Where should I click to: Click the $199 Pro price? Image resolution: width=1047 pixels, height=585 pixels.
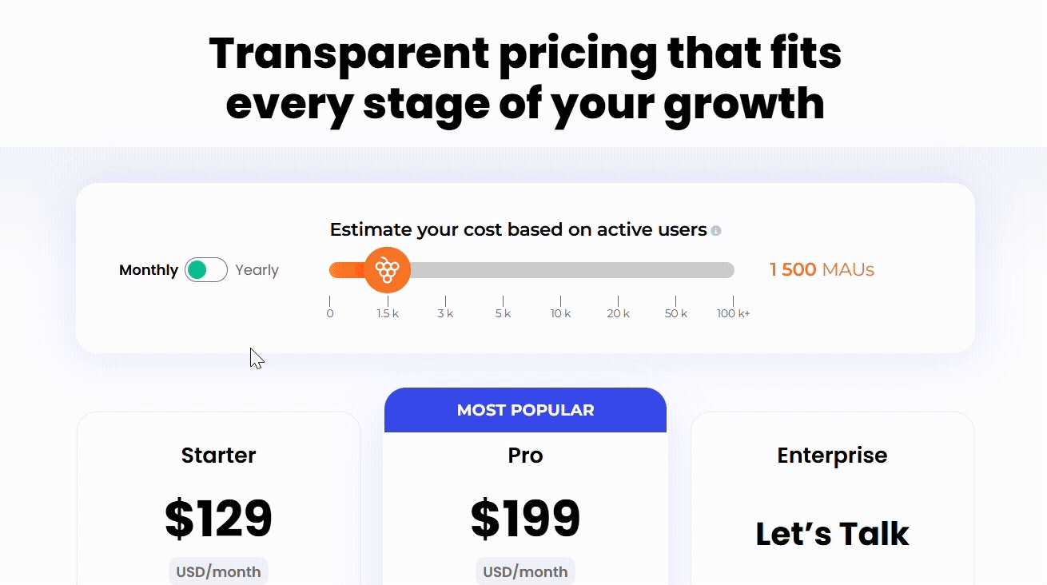pos(525,519)
